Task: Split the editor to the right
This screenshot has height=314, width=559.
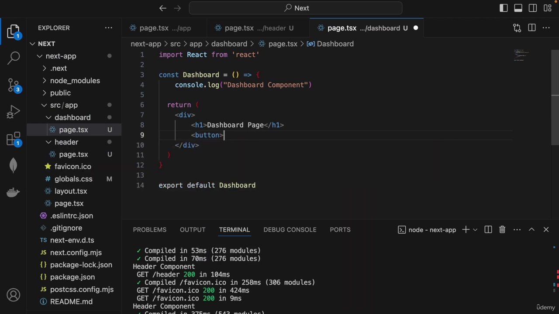Action: click(532, 28)
